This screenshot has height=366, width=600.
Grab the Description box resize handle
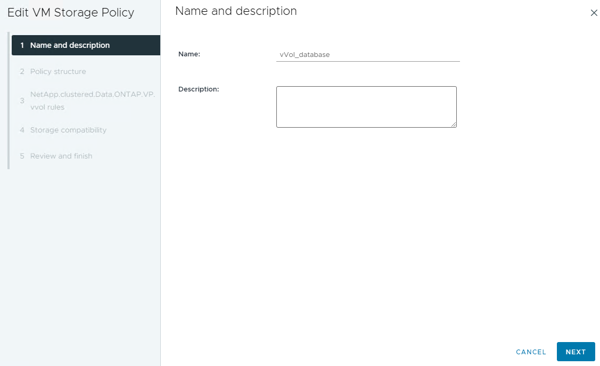point(454,124)
